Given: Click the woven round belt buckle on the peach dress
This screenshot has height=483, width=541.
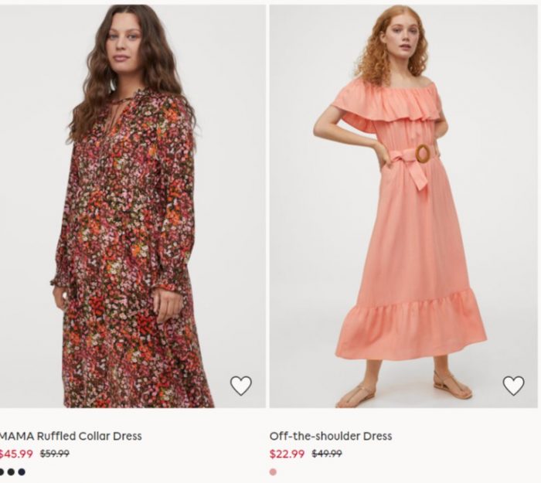Looking at the screenshot, I should 423,154.
